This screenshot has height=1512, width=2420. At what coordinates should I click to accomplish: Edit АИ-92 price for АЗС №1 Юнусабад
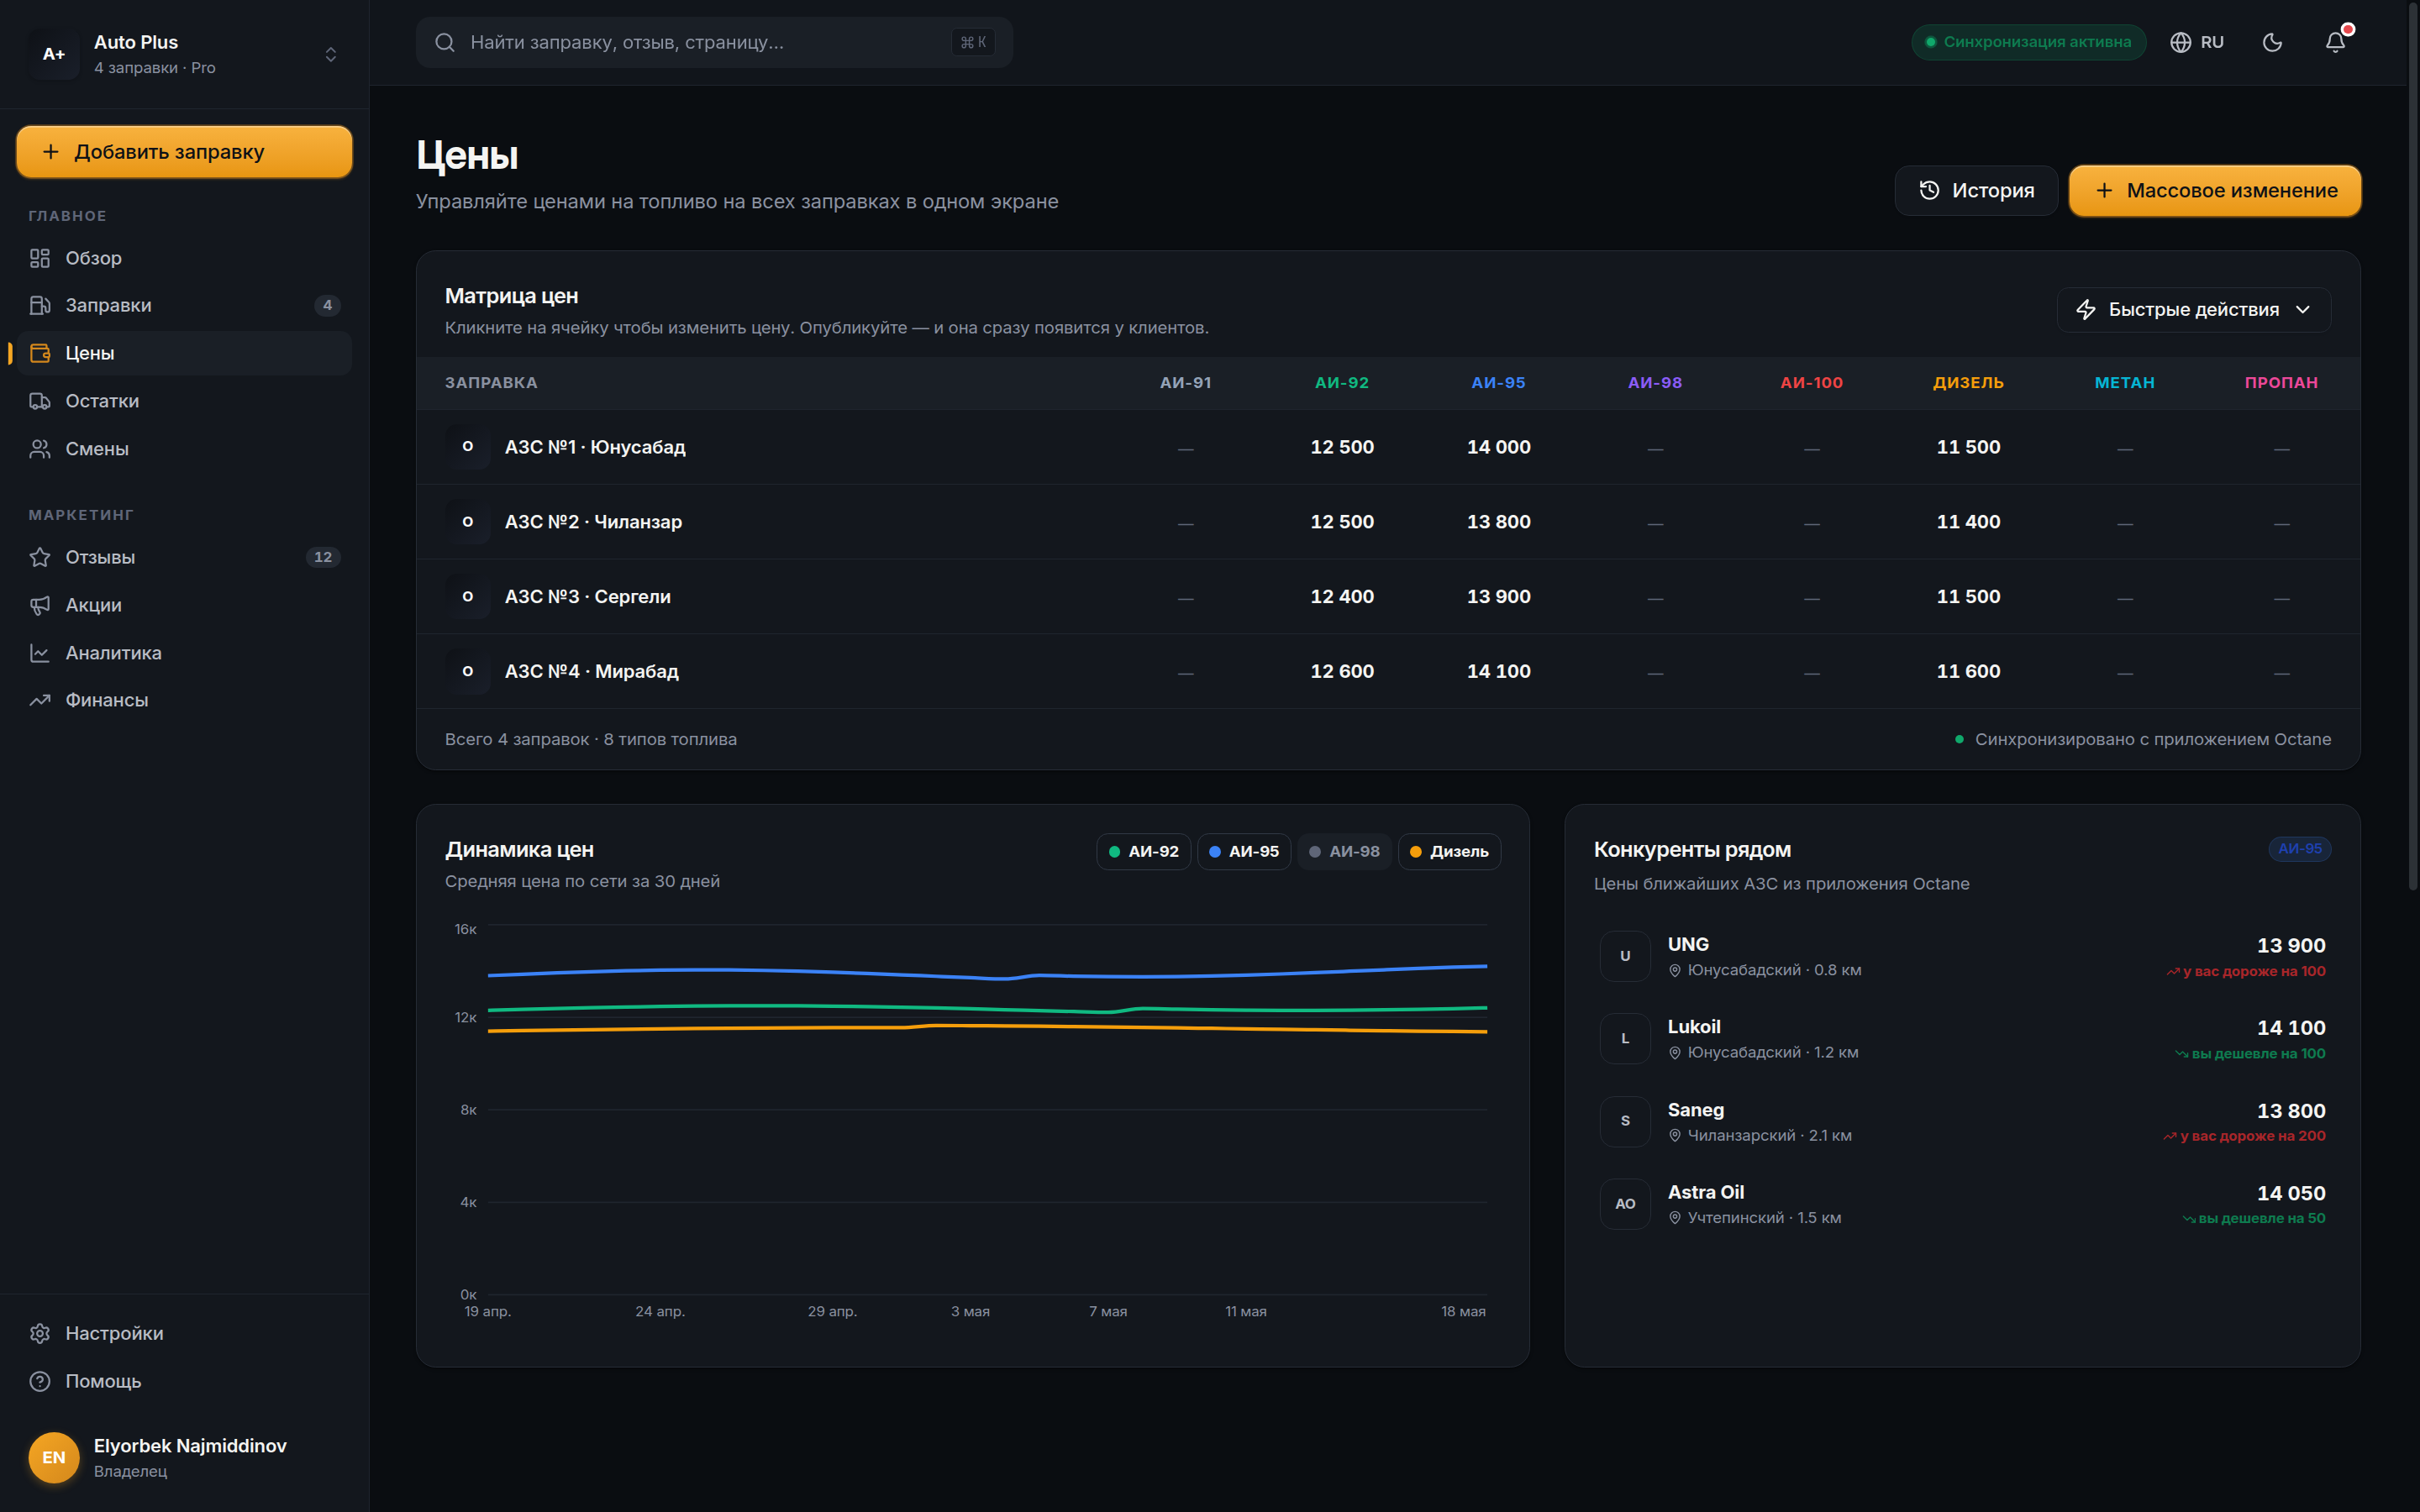coord(1342,447)
